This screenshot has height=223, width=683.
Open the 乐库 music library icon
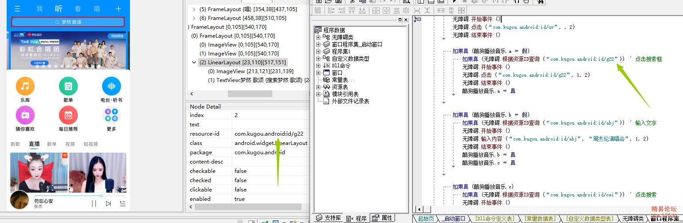click(x=25, y=86)
